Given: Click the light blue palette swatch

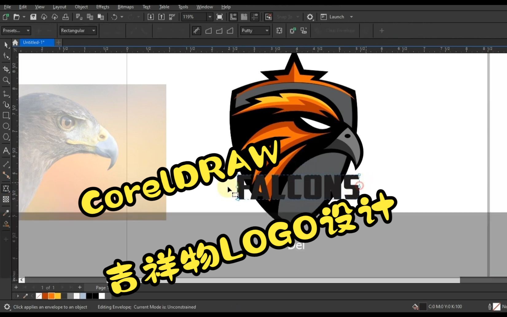Looking at the screenshot, I should click(x=83, y=296).
